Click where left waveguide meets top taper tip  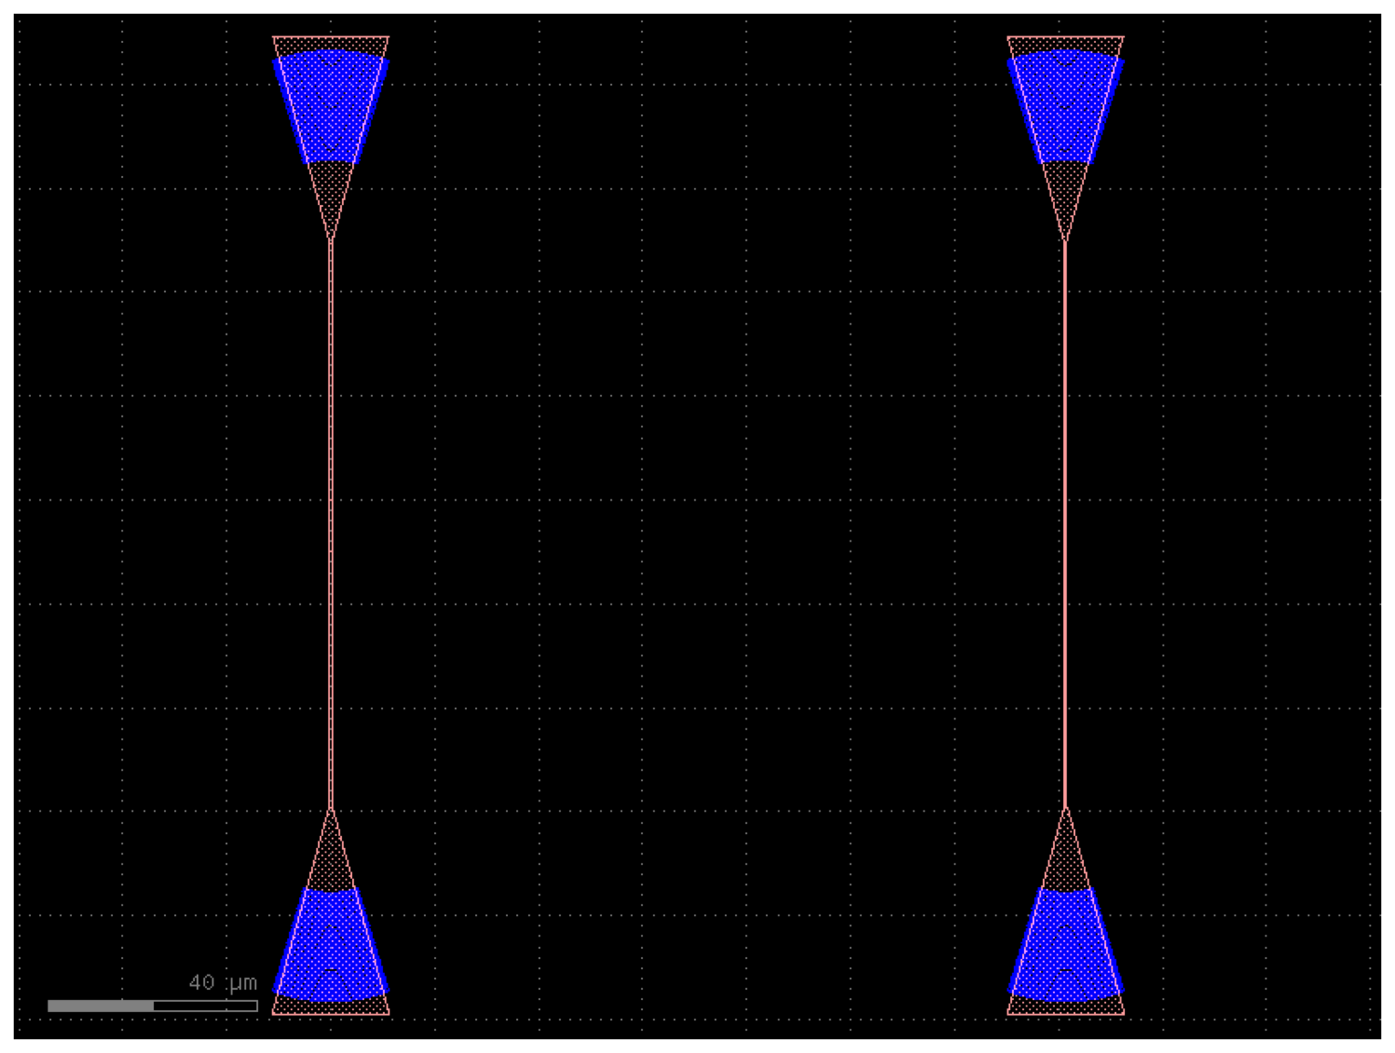click(x=331, y=241)
